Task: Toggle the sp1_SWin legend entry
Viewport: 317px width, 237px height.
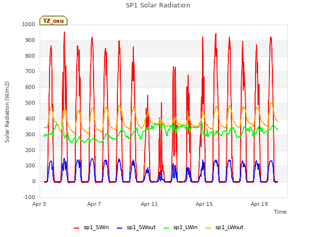Action: click(x=91, y=227)
